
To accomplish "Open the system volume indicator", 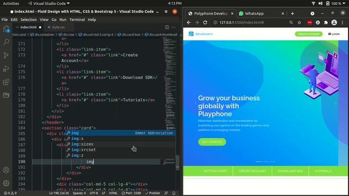I will (x=320, y=3).
